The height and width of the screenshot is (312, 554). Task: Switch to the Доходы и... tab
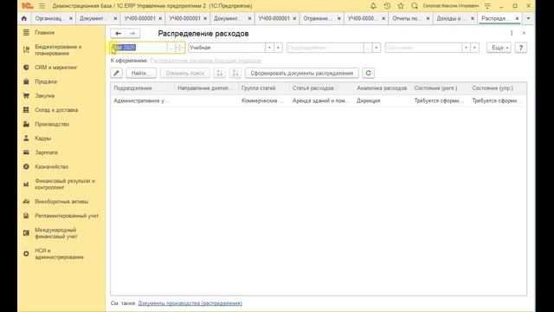tap(451, 18)
